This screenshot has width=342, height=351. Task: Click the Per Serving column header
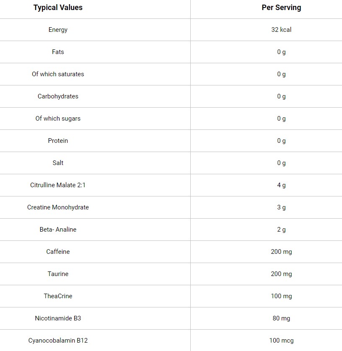tap(281, 8)
